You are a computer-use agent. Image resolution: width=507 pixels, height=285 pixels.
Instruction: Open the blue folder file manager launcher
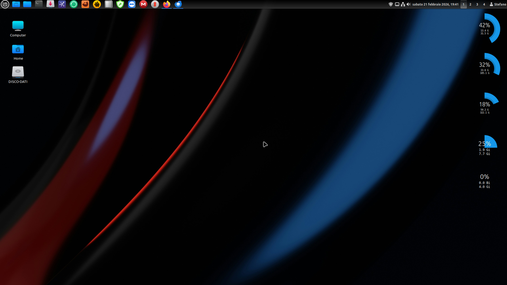tap(27, 4)
